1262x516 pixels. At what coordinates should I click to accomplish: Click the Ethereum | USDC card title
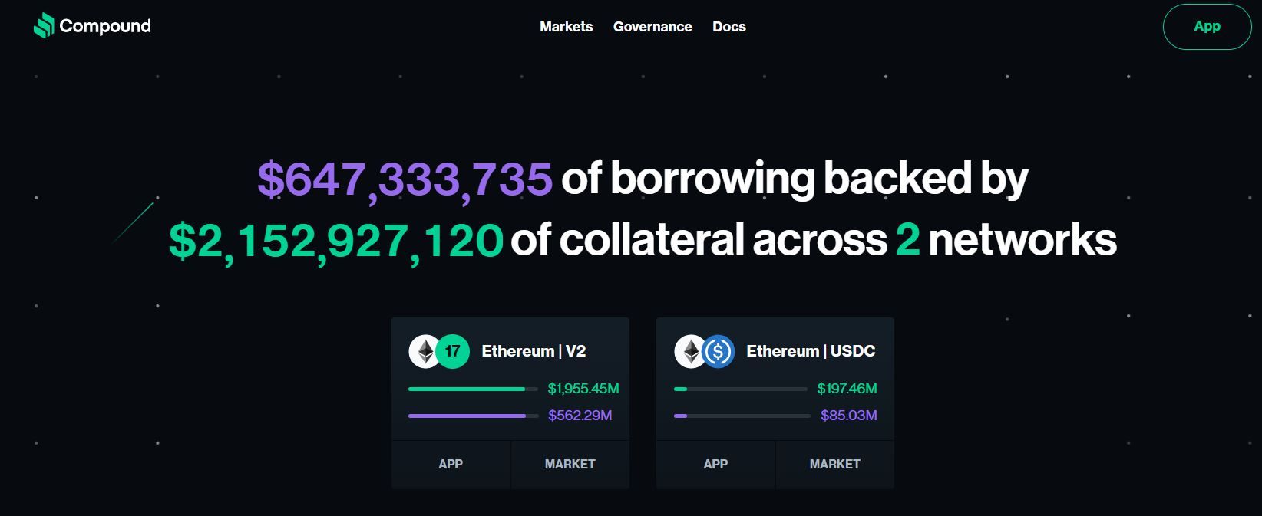811,351
